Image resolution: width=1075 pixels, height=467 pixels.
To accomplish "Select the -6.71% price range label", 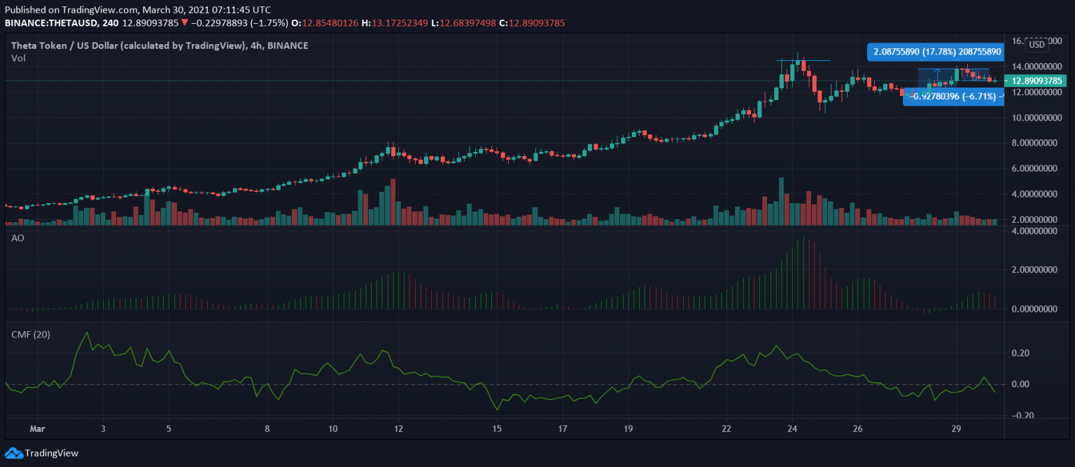I will tap(953, 97).
